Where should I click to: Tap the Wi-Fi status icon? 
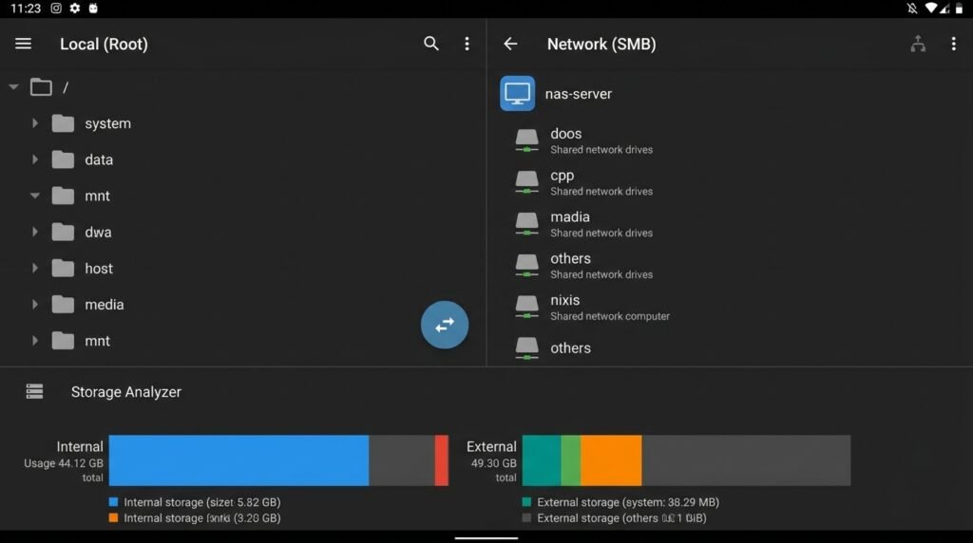(x=930, y=8)
